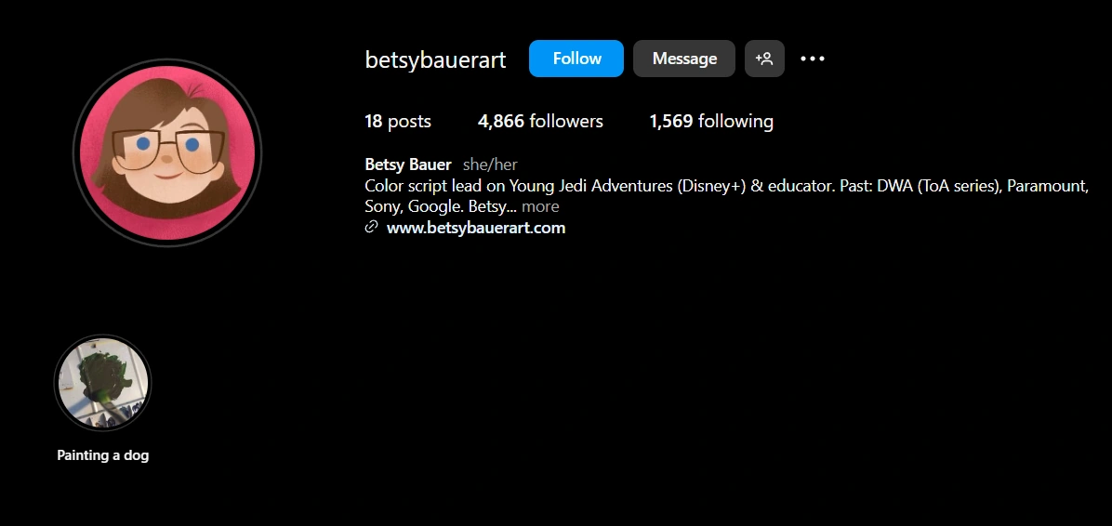1112x526 pixels.
Task: Show similar accounts via add-person icon
Action: click(764, 59)
